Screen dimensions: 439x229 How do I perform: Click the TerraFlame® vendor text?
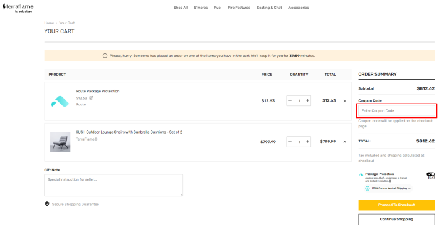click(87, 139)
